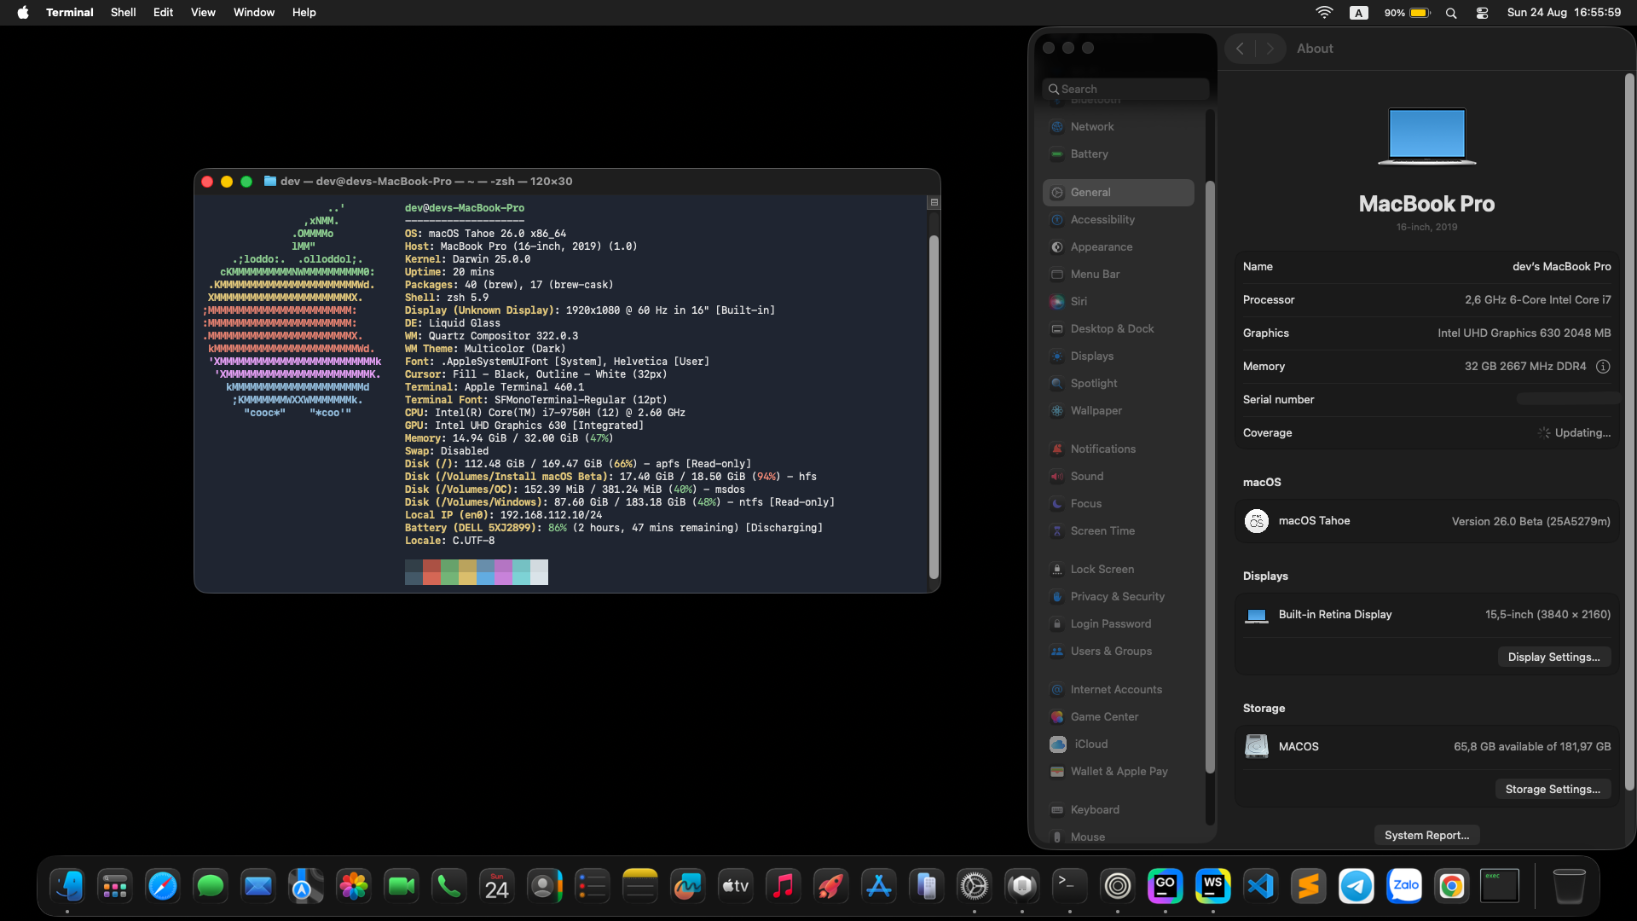This screenshot has width=1637, height=921.
Task: Go forward with the right chevron
Action: click(1270, 49)
